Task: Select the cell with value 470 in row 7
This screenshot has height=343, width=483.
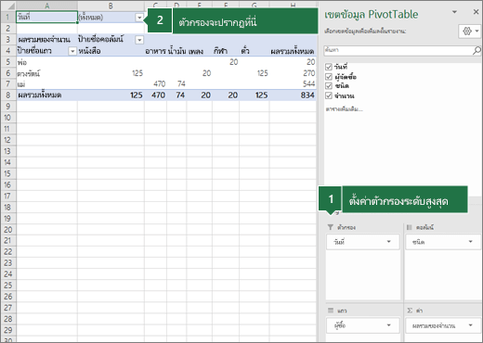Action: [x=155, y=84]
